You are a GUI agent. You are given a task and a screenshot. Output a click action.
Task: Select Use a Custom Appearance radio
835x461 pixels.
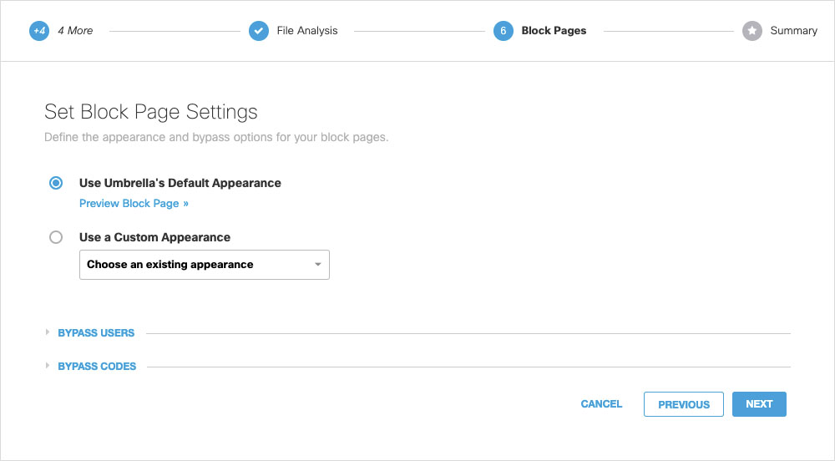point(56,237)
